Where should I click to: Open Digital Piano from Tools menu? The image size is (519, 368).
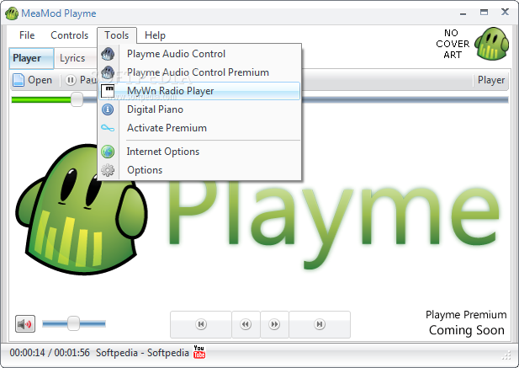[x=199, y=109]
